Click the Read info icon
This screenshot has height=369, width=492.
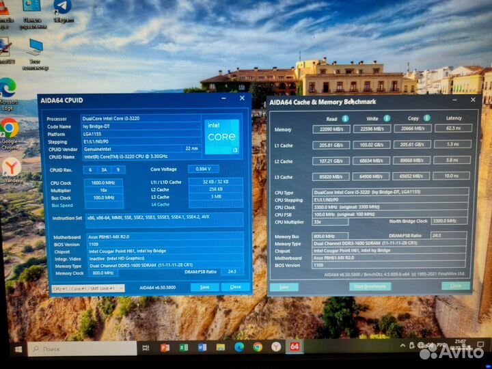click(346, 118)
